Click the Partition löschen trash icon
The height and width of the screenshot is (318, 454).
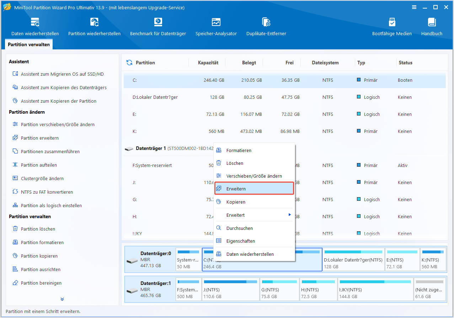(x=15, y=229)
